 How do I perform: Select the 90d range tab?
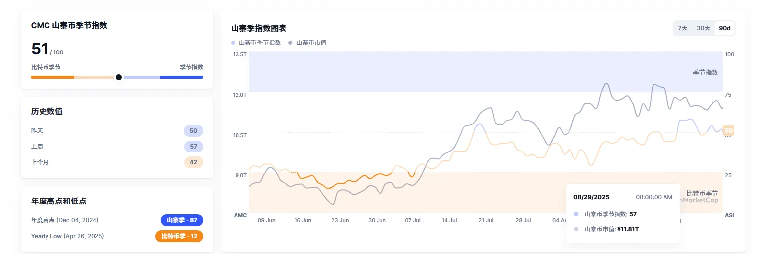pos(725,28)
